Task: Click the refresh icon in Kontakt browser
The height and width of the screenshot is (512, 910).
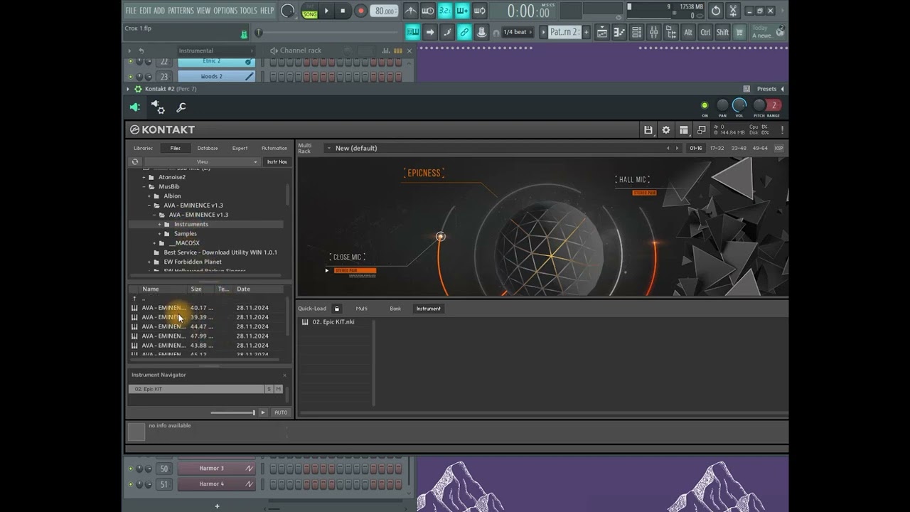Action: [135, 162]
